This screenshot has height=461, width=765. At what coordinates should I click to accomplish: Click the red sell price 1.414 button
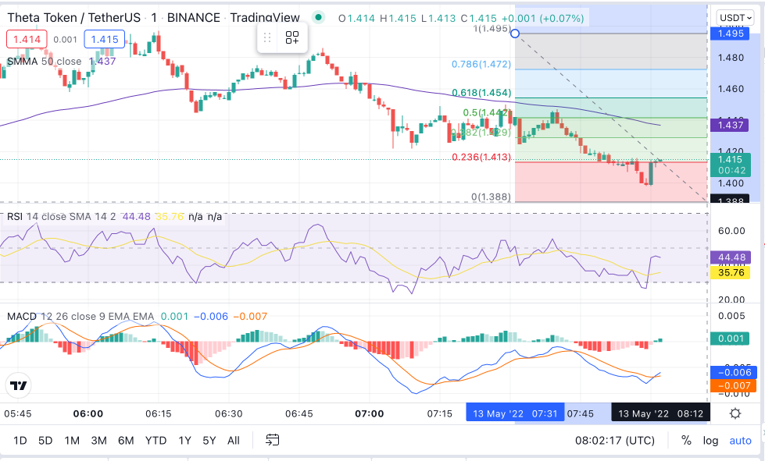[27, 40]
